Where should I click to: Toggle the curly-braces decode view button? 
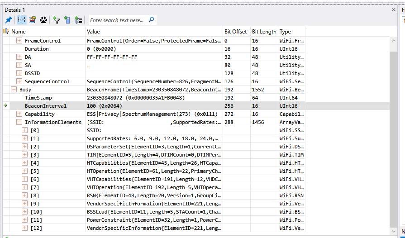[x=21, y=20]
